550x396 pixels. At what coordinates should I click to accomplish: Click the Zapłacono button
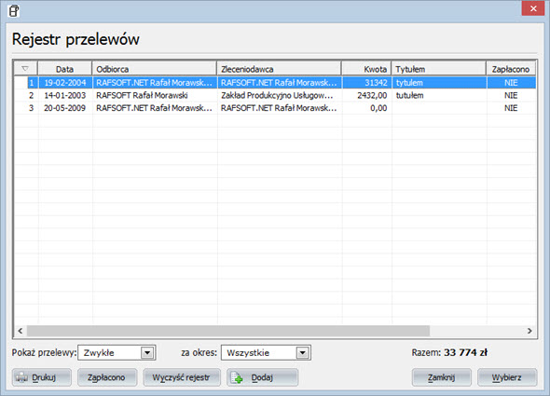pyautogui.click(x=107, y=377)
